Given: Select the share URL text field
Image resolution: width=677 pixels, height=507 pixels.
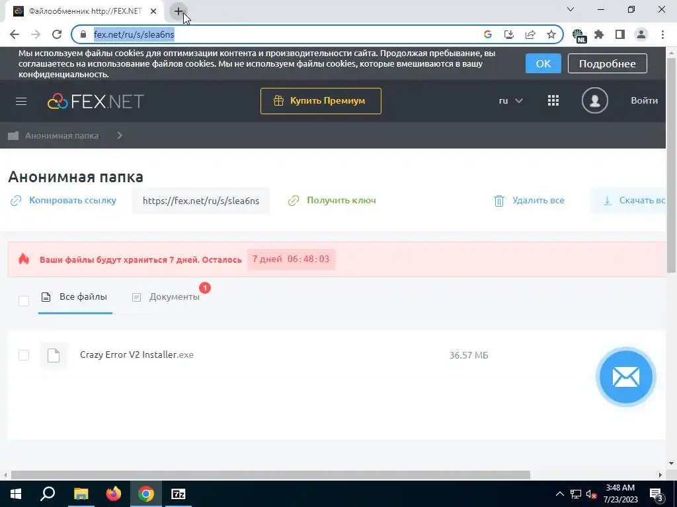Looking at the screenshot, I should (201, 201).
